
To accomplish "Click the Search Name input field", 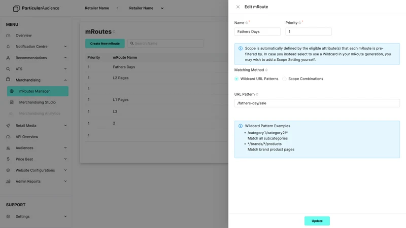I will coord(165,44).
